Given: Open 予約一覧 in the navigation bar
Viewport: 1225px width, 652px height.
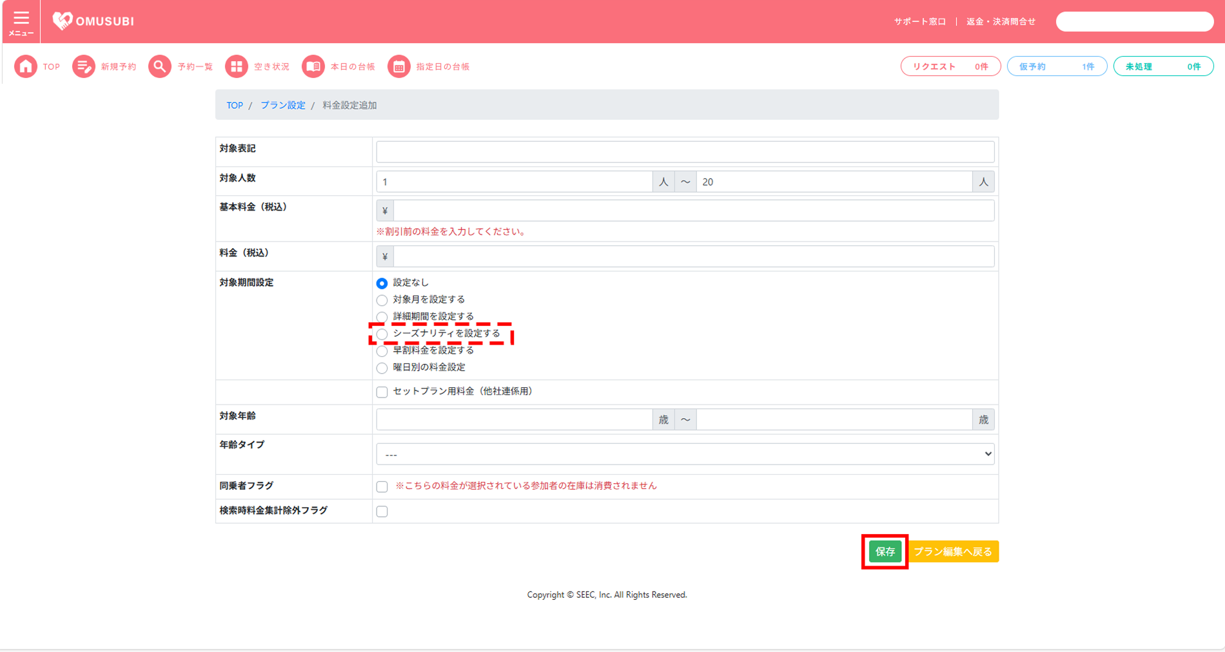Looking at the screenshot, I should [195, 66].
